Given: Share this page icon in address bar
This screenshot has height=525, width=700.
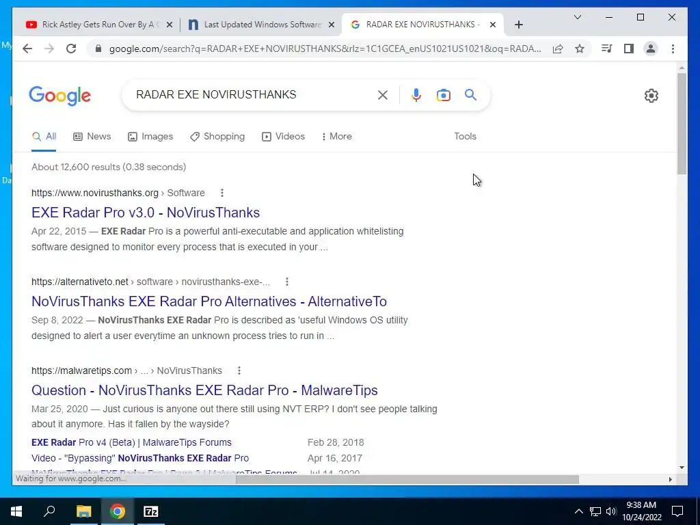Looking at the screenshot, I should click(x=558, y=49).
